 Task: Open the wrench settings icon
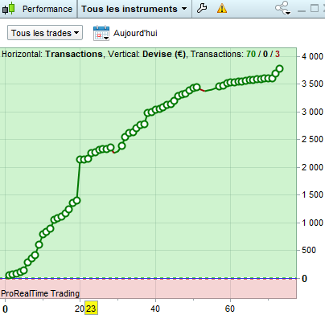coord(202,9)
